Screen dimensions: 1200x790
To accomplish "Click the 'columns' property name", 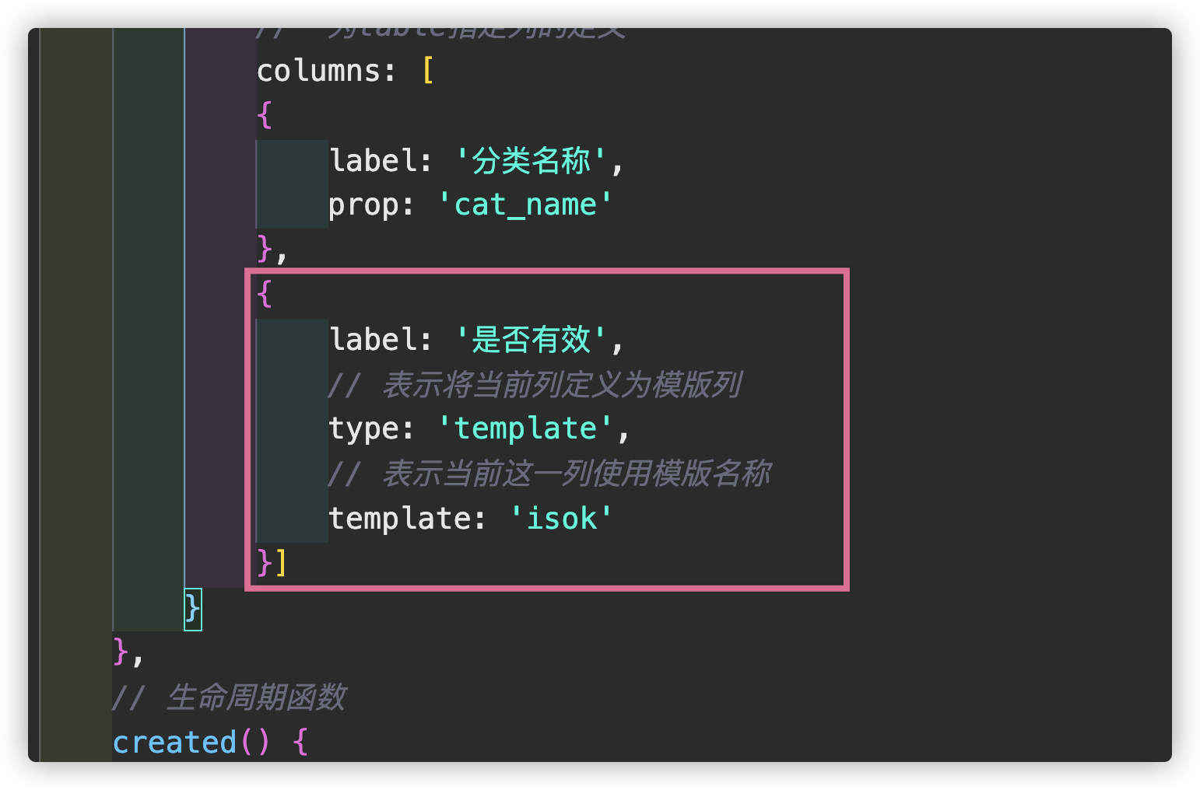I will pyautogui.click(x=318, y=72).
